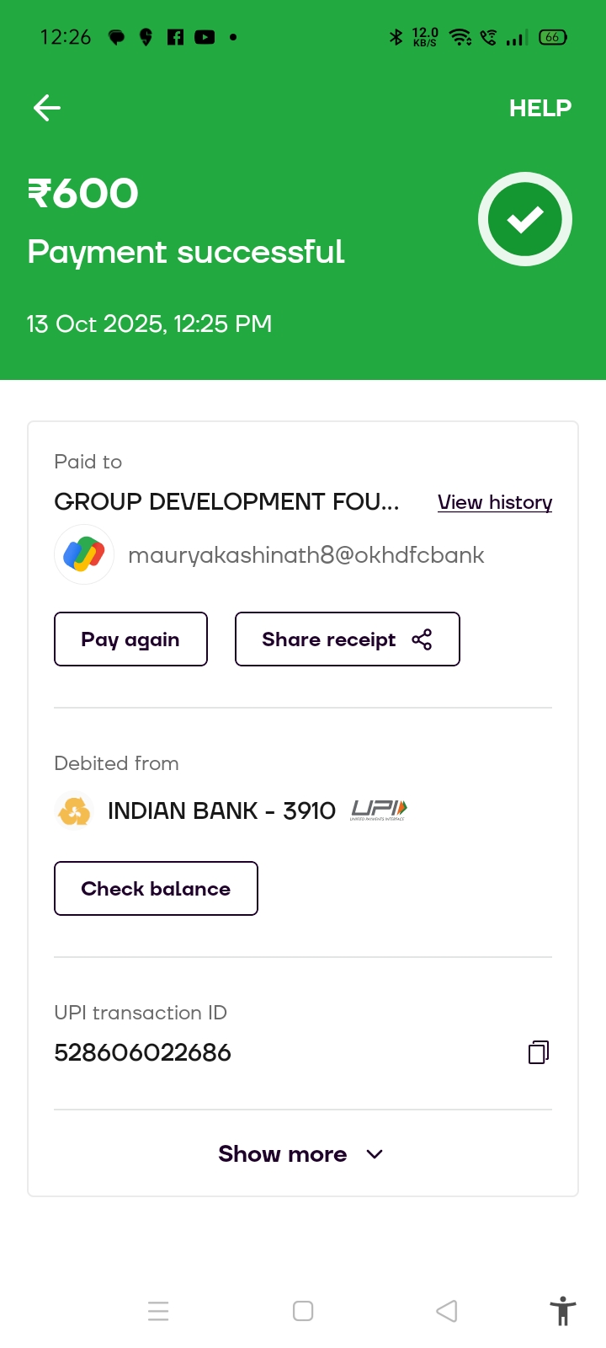The image size is (606, 1348).
Task: Open HELP in the header
Action: click(x=540, y=108)
